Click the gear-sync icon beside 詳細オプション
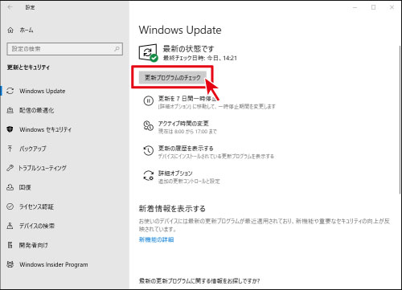 pos(148,175)
